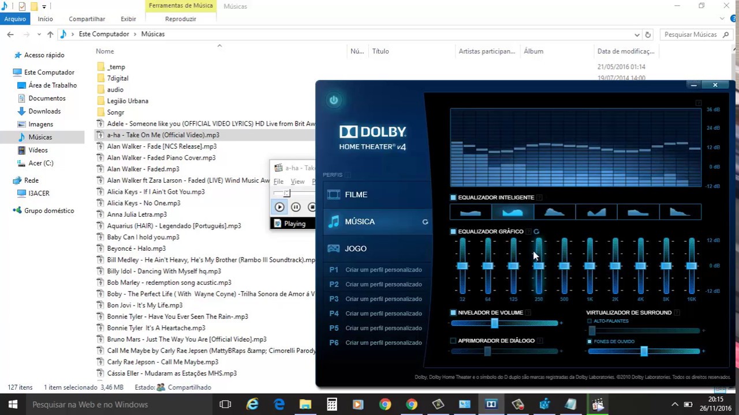Open File menu in media player window

pyautogui.click(x=279, y=182)
